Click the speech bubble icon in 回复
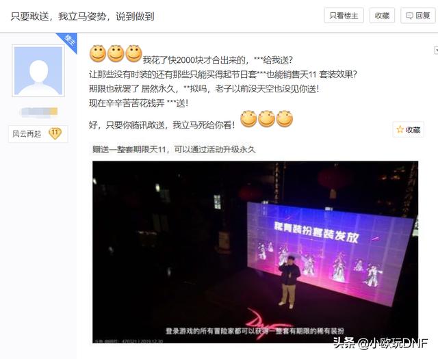 (x=409, y=16)
